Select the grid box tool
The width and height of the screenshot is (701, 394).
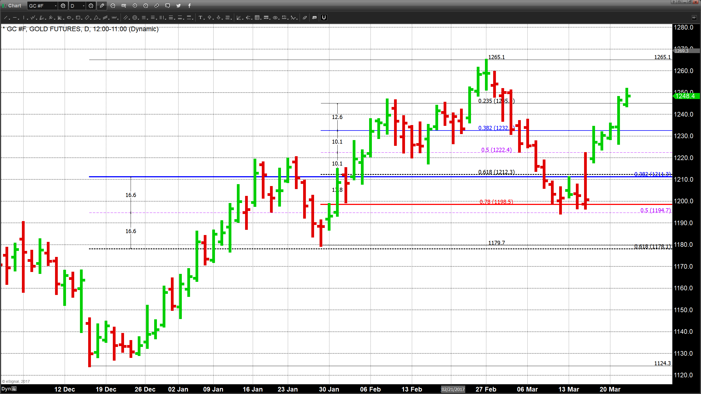coord(257,18)
